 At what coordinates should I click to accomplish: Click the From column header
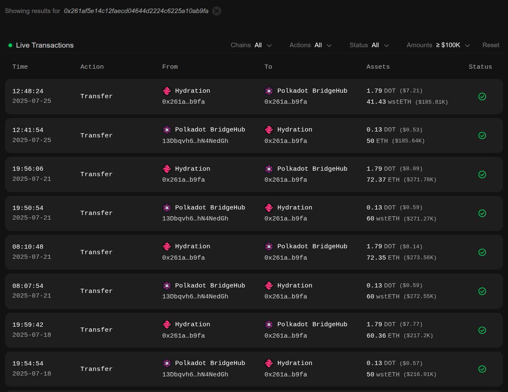[x=170, y=67]
